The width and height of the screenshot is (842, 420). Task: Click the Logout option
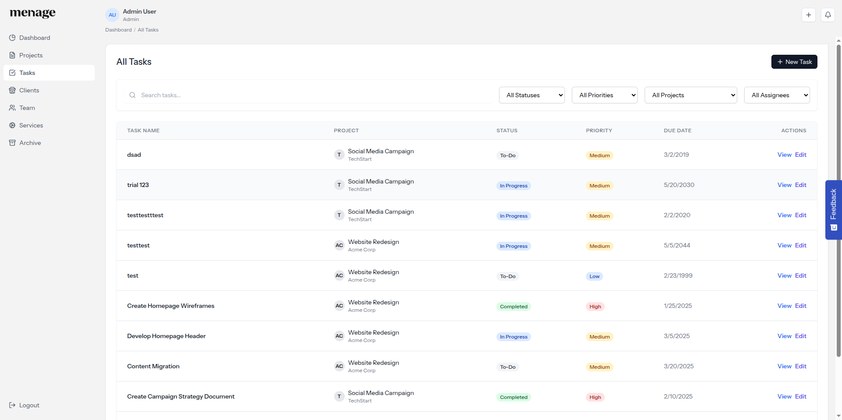click(29, 405)
